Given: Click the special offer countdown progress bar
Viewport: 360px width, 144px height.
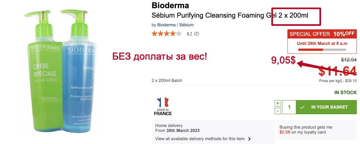Looking at the screenshot, I should coord(322,50).
